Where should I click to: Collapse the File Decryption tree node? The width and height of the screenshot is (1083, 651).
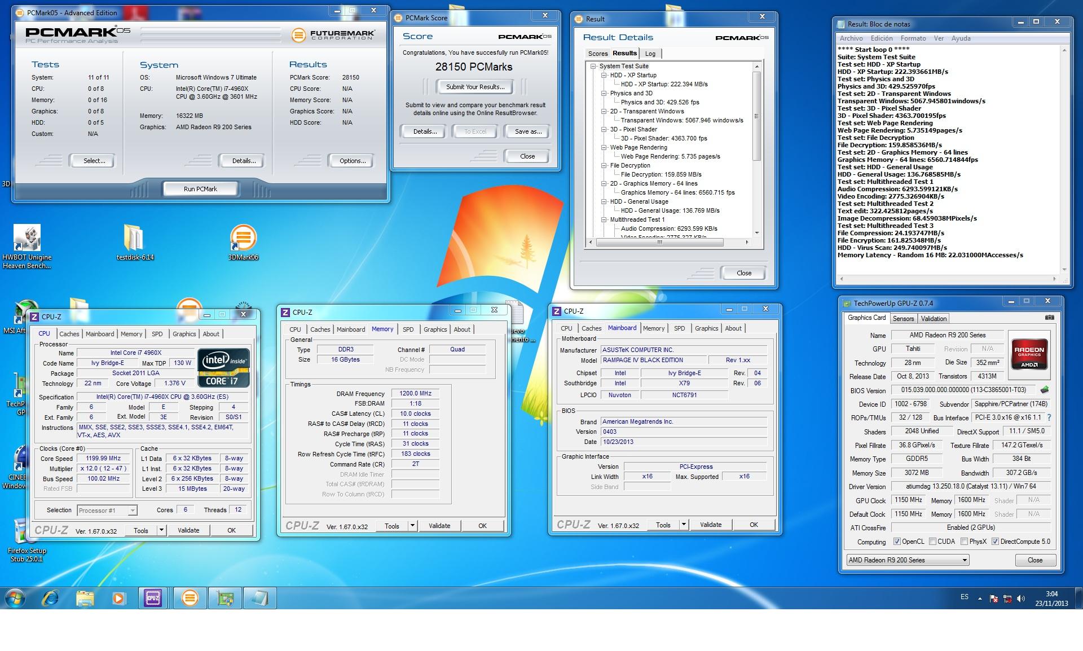coord(604,165)
